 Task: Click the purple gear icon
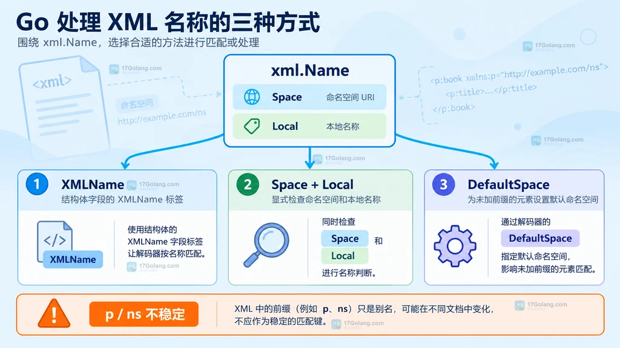coord(455,246)
